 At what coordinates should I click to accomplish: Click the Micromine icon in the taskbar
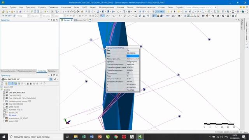click(140, 136)
